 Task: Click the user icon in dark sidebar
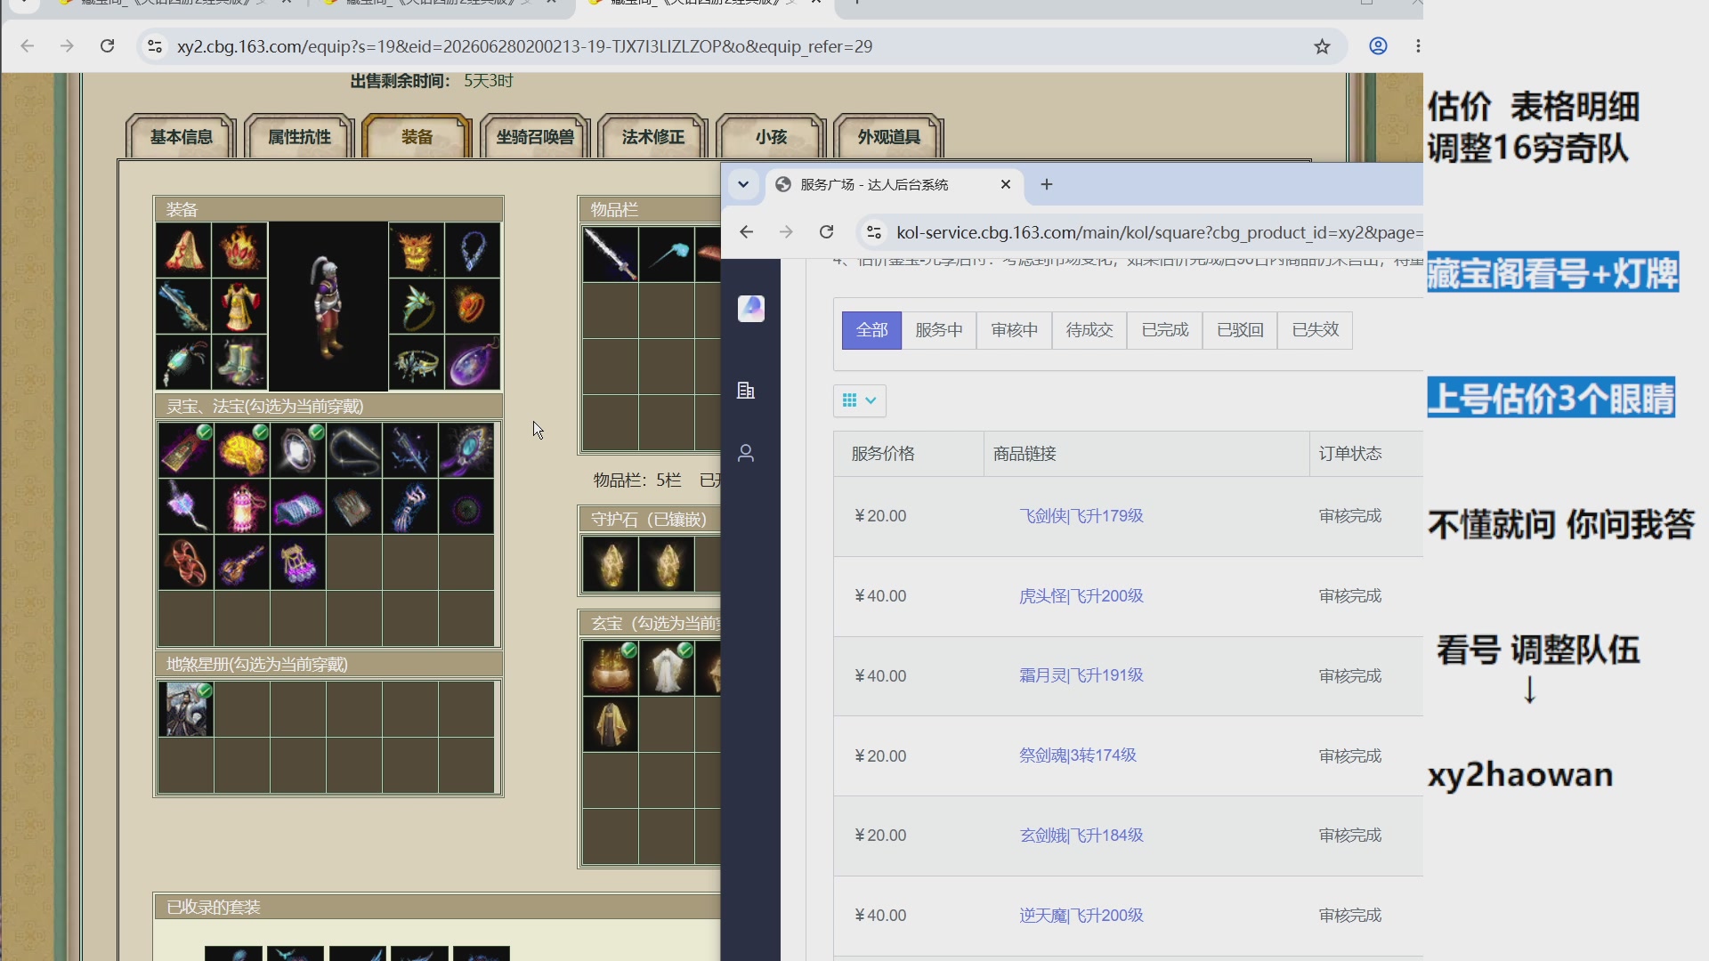click(746, 453)
